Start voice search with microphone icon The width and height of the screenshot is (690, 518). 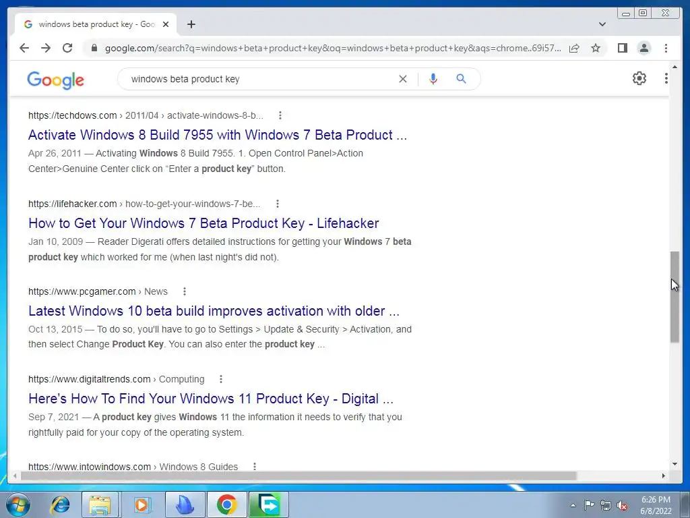tap(433, 79)
